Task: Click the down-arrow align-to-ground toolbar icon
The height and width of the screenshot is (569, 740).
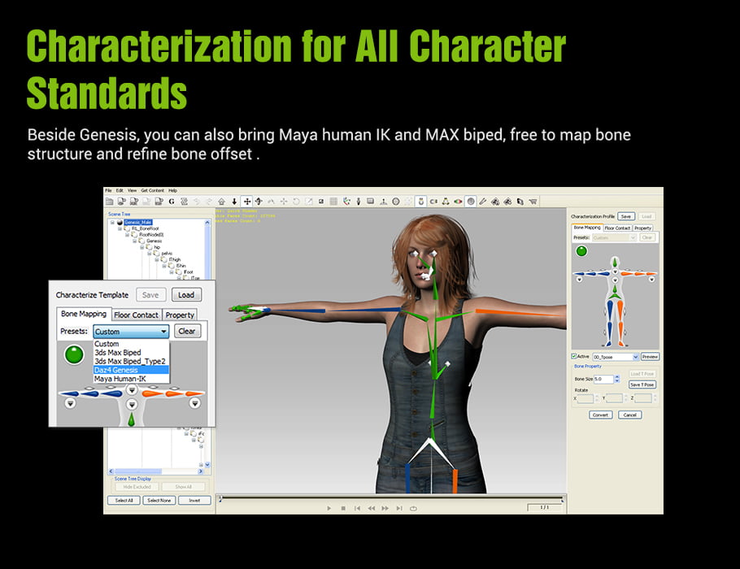Action: click(234, 202)
